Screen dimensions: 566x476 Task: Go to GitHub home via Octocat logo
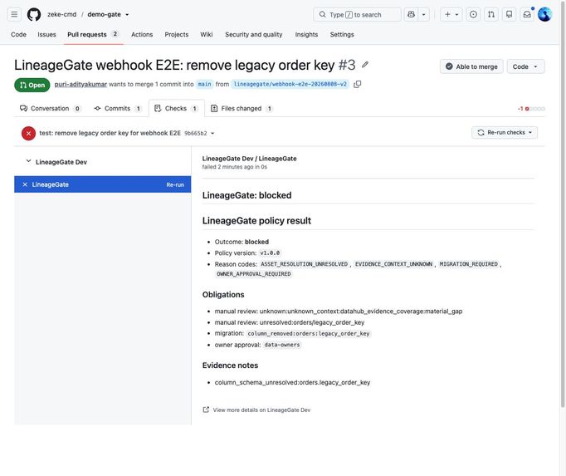(34, 14)
